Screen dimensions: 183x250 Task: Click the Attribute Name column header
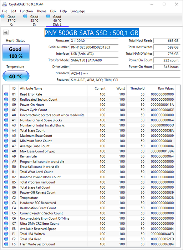click(x=53, y=88)
